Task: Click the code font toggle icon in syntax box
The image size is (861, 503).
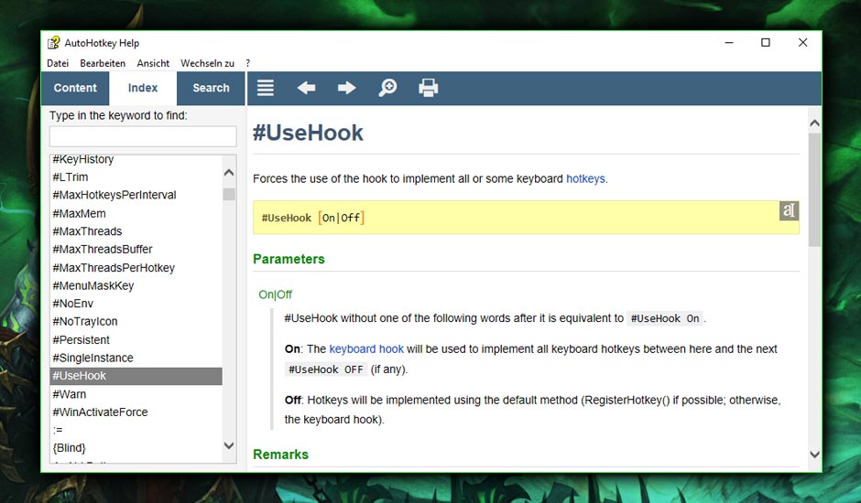Action: 789,211
